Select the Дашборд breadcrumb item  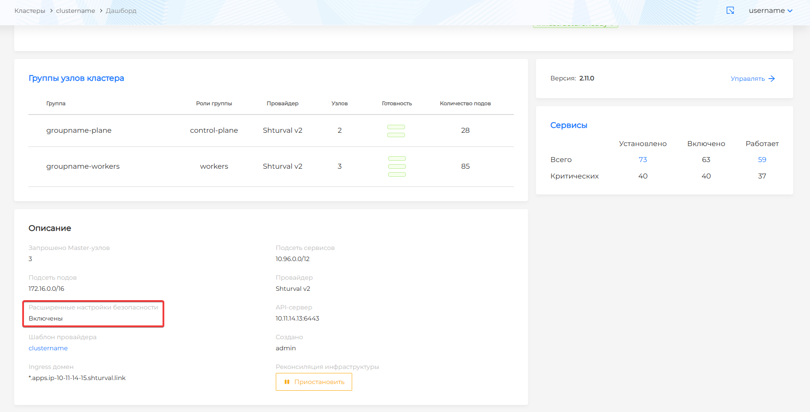[122, 10]
